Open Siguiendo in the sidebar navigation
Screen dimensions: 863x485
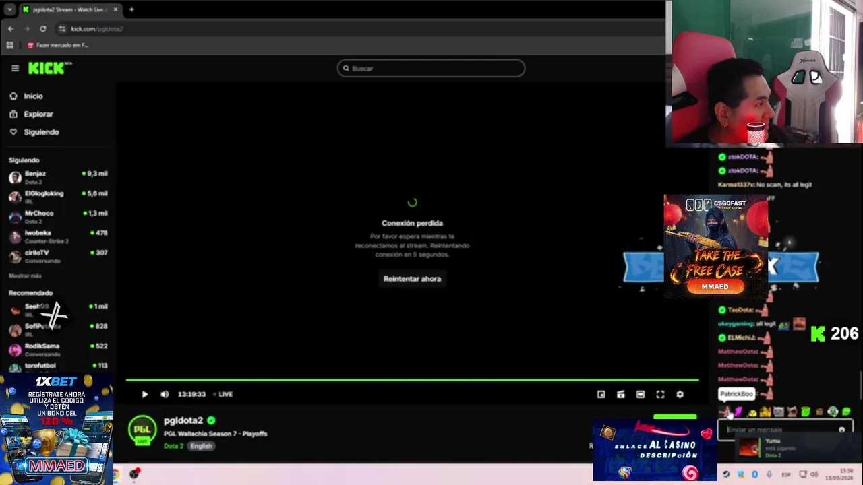[34, 132]
